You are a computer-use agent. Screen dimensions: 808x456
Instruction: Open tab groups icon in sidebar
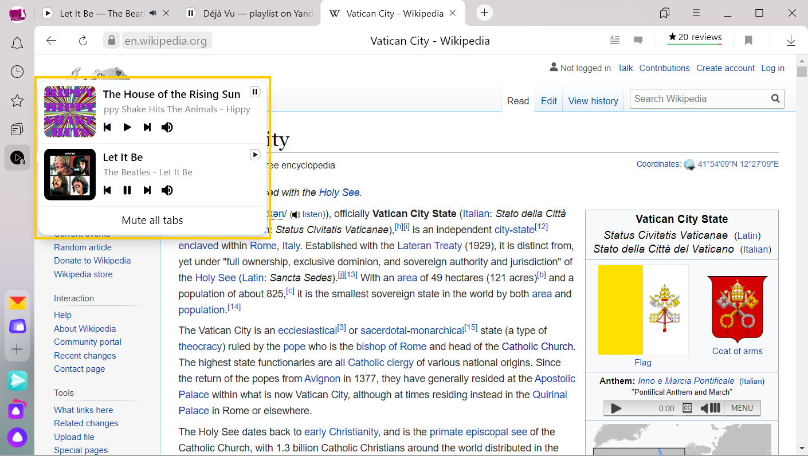coord(17,129)
